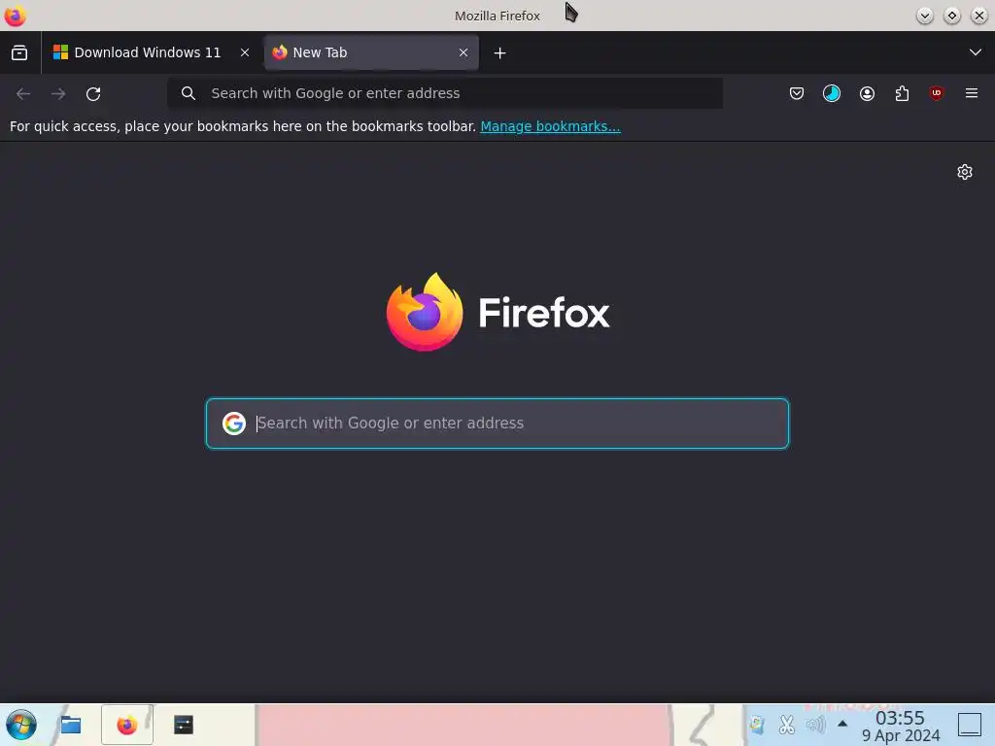Open the uBlock Origin shield icon

[937, 94]
